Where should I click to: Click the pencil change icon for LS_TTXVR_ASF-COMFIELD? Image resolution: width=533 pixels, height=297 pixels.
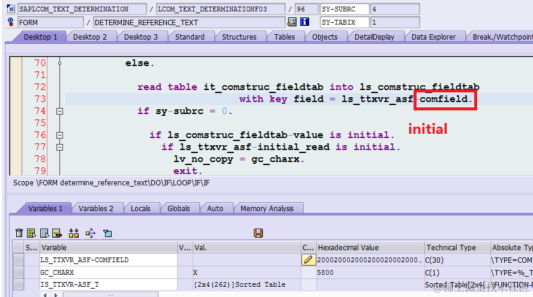click(x=309, y=260)
